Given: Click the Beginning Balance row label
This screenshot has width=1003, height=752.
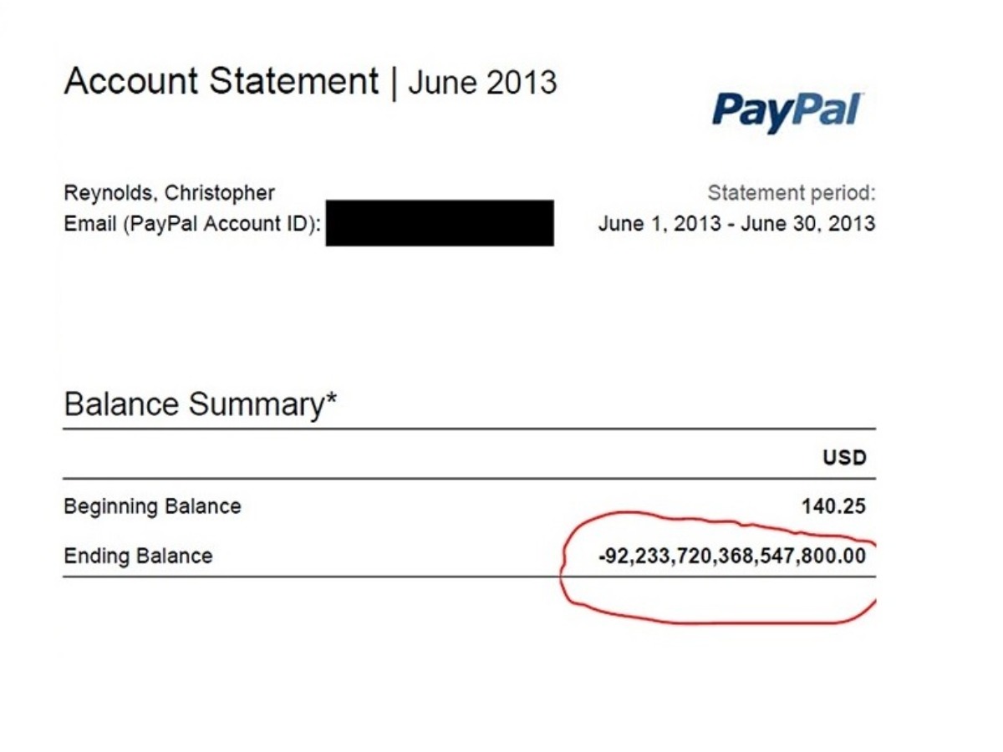Looking at the screenshot, I should pos(152,506).
